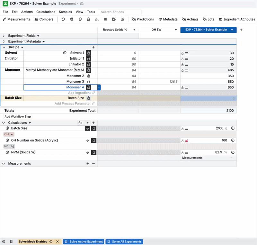The width and height of the screenshot is (257, 245).
Task: Click the pin icon on NVM (Solids %) row
Action: click(87, 152)
